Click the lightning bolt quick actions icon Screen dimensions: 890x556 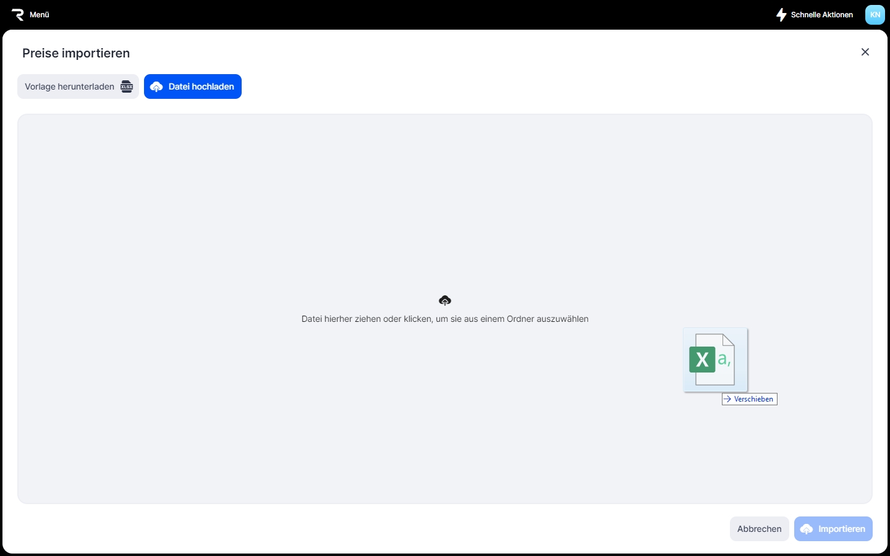coord(781,15)
